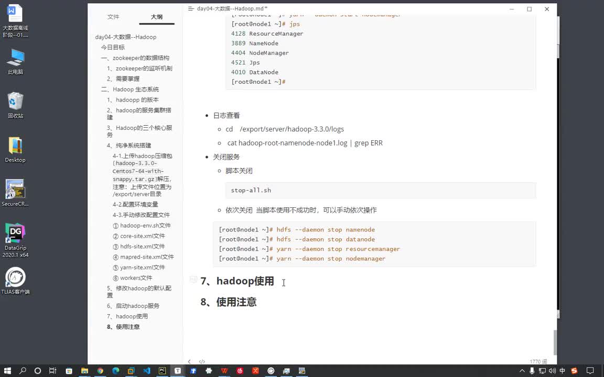The width and height of the screenshot is (604, 377).
Task: Jump to ④ mapred-site.xml文件 in outline
Action: point(143,257)
